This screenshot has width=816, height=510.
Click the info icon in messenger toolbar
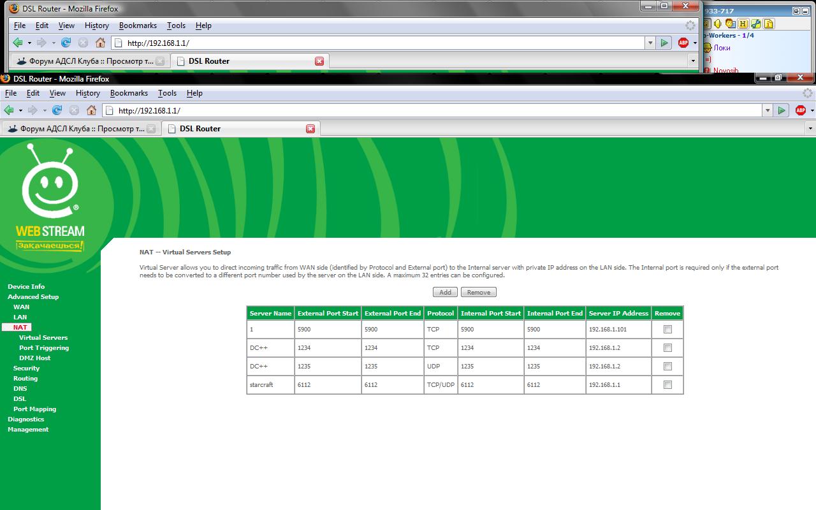click(769, 24)
